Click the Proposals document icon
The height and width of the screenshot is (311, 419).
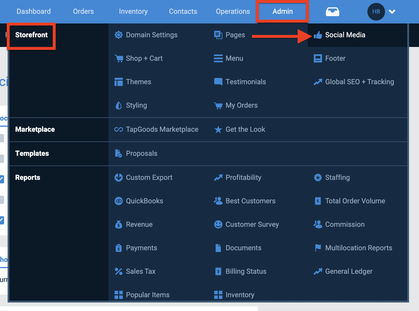coord(118,153)
